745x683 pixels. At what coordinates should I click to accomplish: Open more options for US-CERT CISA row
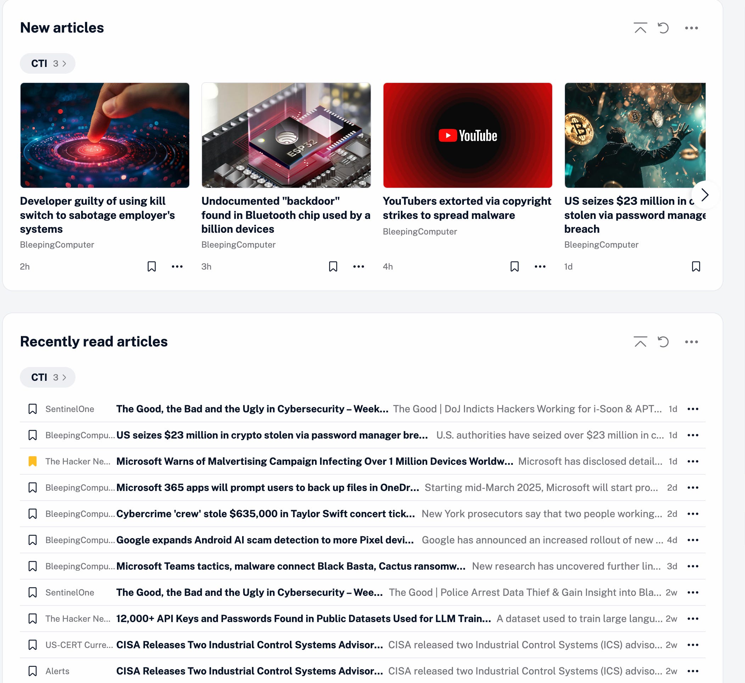tap(693, 645)
